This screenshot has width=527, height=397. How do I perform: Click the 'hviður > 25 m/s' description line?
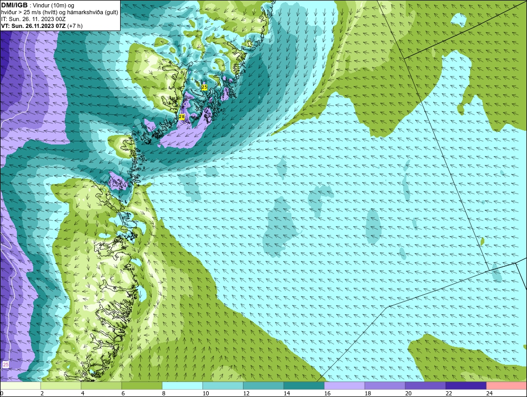pos(60,12)
